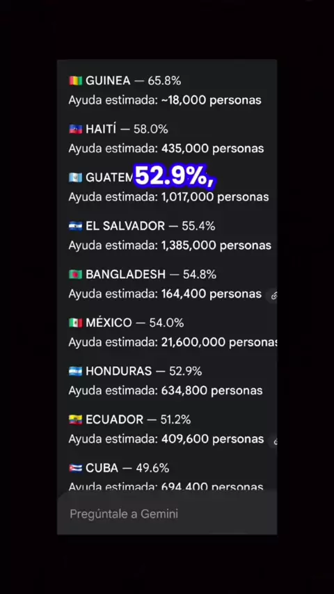Image resolution: width=334 pixels, height=594 pixels.
Task: Click the Guatemala flag icon
Action: (75, 177)
